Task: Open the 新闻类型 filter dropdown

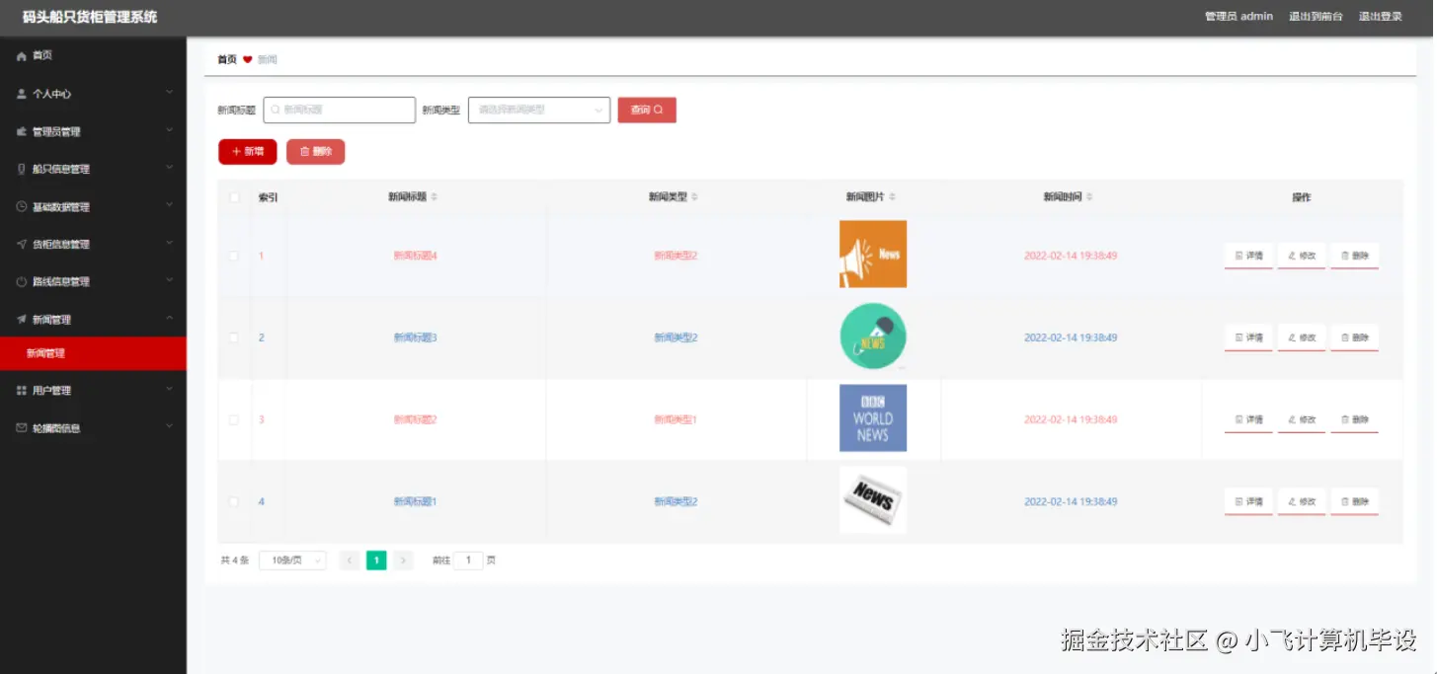Action: click(x=539, y=110)
